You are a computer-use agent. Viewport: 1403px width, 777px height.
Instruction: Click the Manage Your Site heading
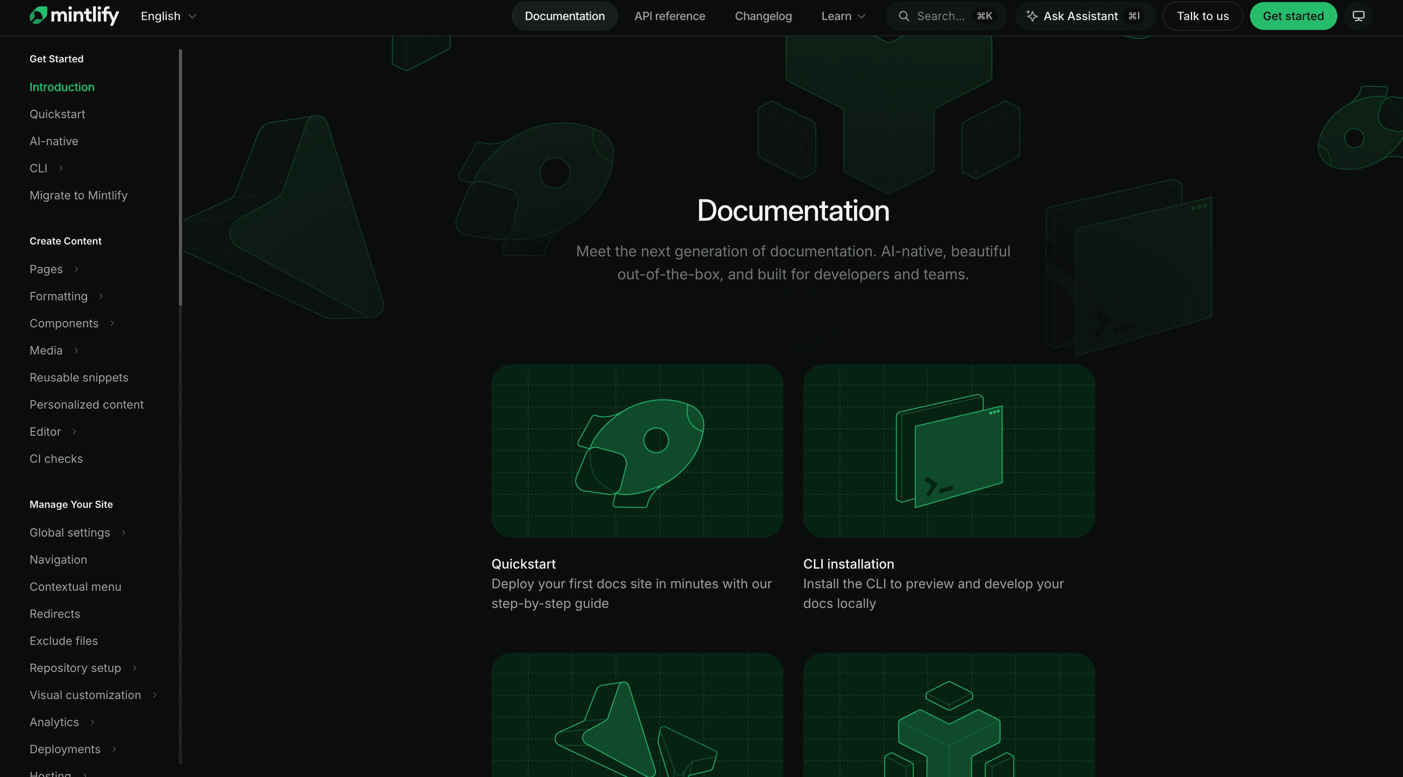click(71, 505)
